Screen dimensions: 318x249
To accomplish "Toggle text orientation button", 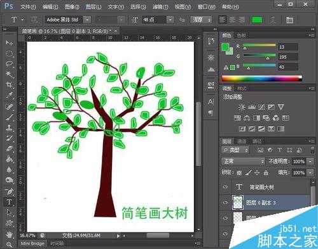I will [x=34, y=20].
